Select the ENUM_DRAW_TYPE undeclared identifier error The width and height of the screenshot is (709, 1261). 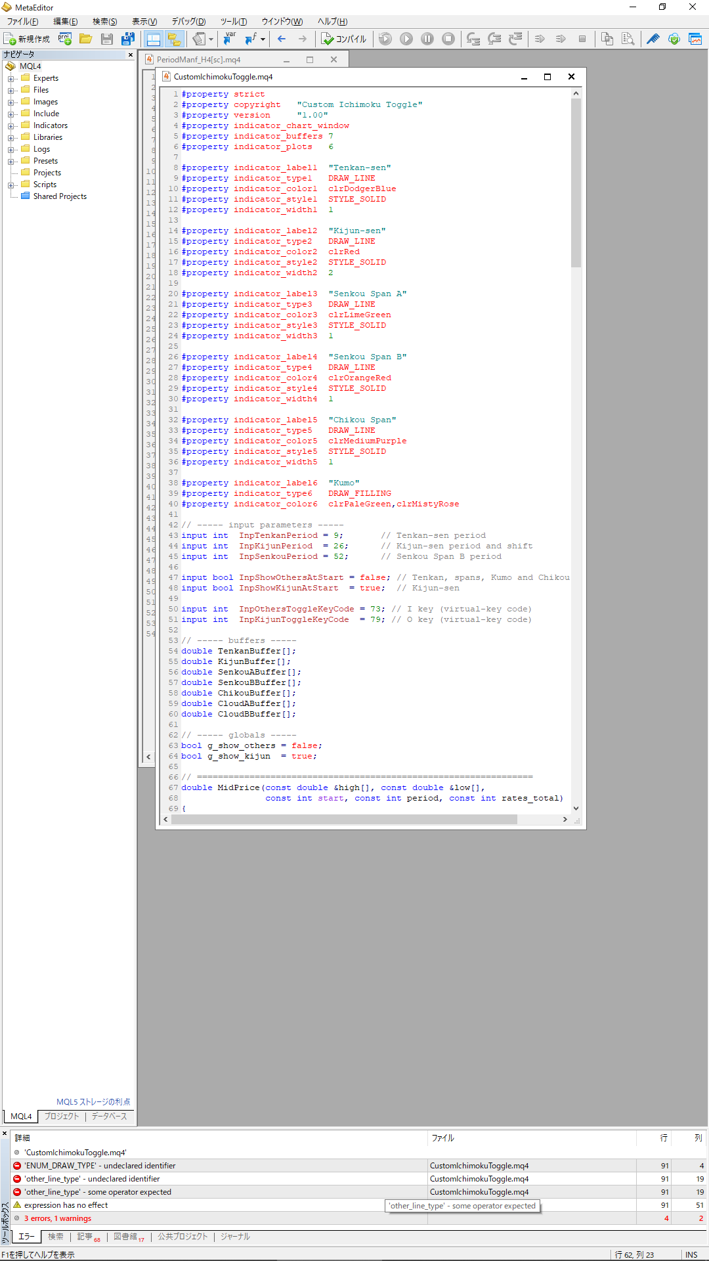point(359,1166)
